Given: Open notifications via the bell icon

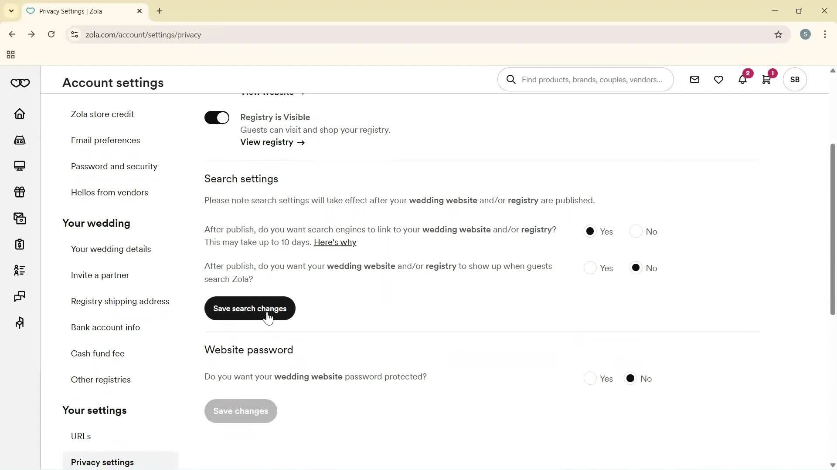Looking at the screenshot, I should [743, 79].
